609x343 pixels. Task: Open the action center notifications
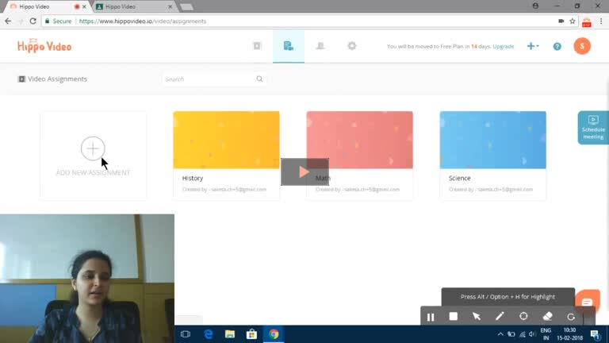point(596,334)
